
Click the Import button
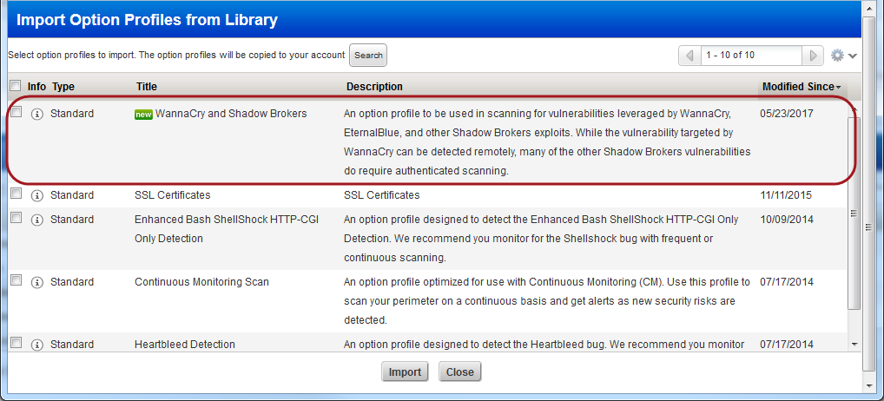point(405,372)
